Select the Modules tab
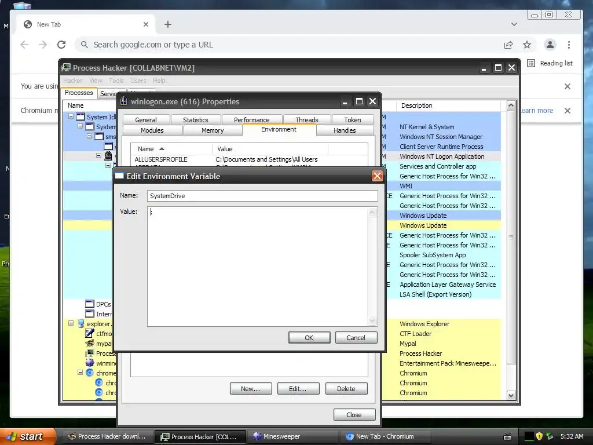Image resolution: width=593 pixels, height=445 pixels. tap(152, 130)
